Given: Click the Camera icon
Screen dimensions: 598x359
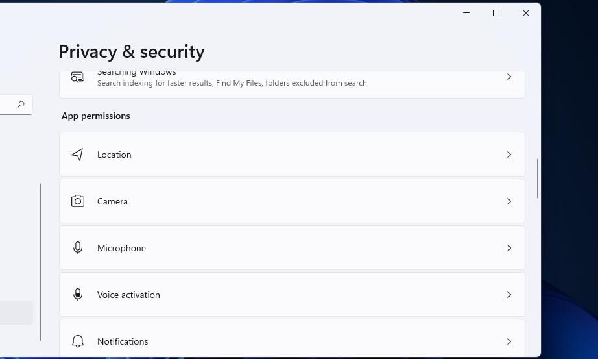Looking at the screenshot, I should coord(78,201).
